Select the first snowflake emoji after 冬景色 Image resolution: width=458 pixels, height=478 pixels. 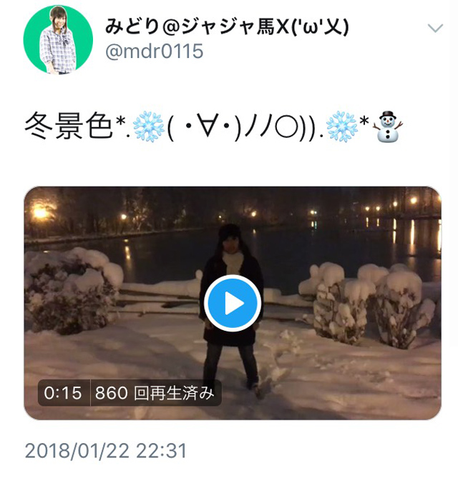pos(148,126)
